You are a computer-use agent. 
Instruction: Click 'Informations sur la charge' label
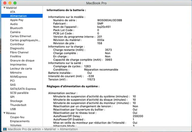[66, 47]
